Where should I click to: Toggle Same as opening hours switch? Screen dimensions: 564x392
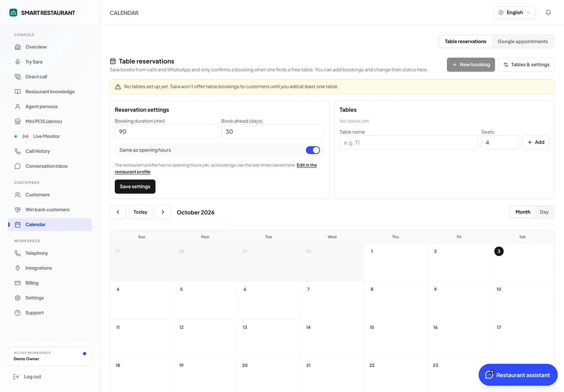(313, 150)
